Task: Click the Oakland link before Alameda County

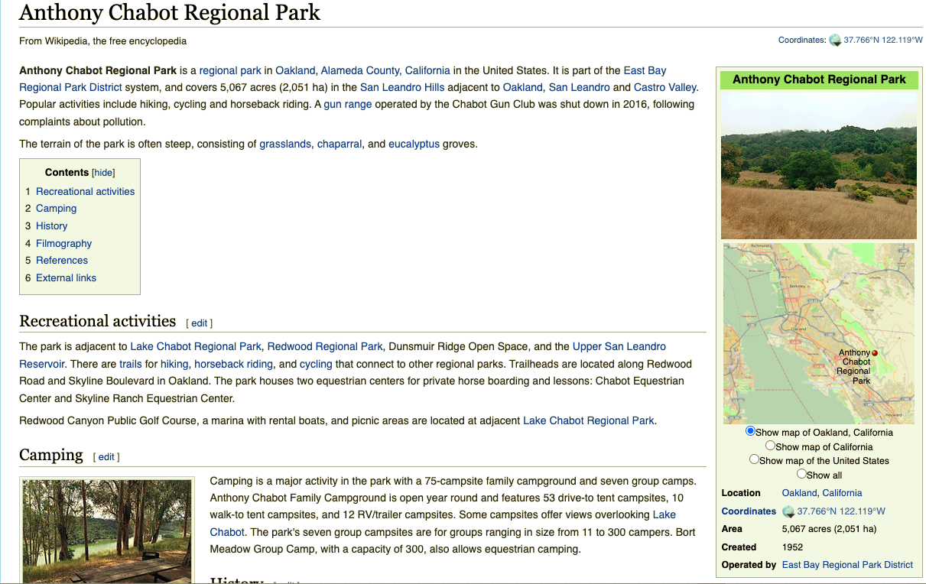Action: tap(295, 70)
